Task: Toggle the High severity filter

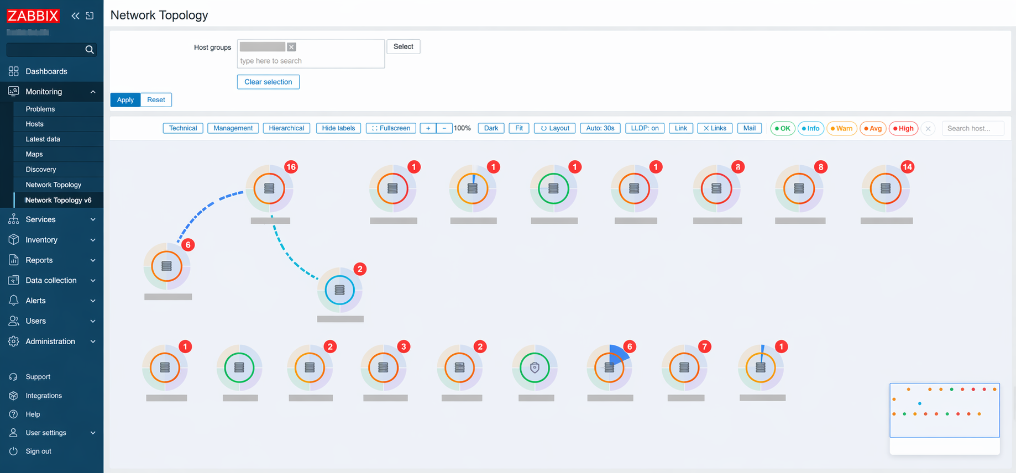Action: 903,129
